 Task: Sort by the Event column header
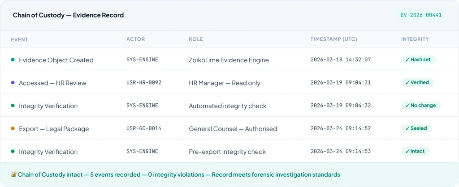coord(20,39)
